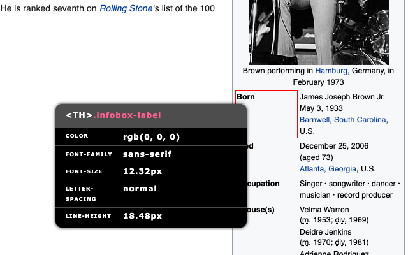Screen dimensions: 408x255
Task: Click the letter-spacing value 'normal'
Action: point(140,189)
